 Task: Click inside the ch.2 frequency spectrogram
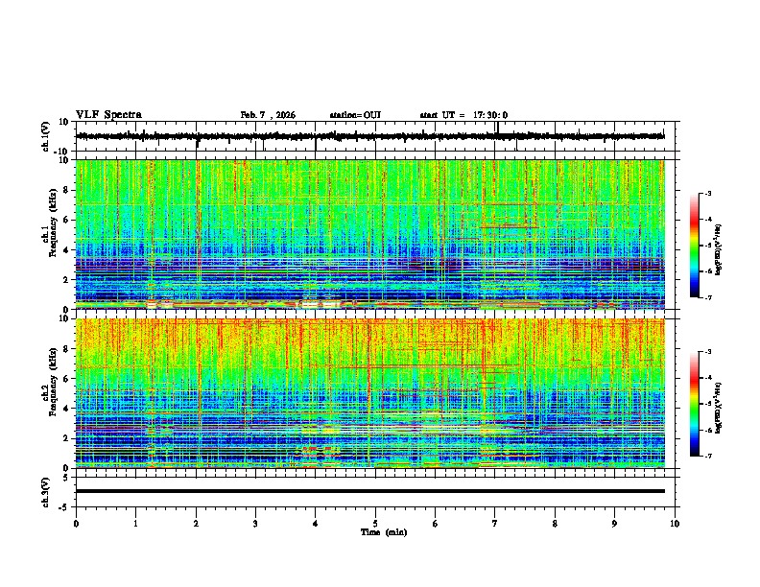(370, 393)
